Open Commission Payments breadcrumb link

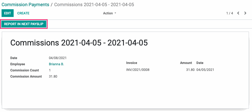click(25, 4)
